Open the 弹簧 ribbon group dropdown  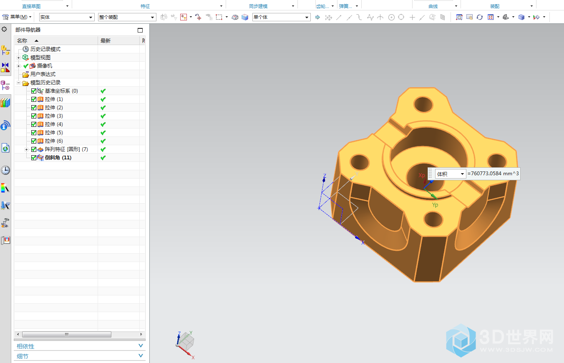coord(358,6)
